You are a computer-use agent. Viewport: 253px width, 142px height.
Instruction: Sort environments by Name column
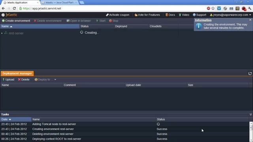pos(40,26)
